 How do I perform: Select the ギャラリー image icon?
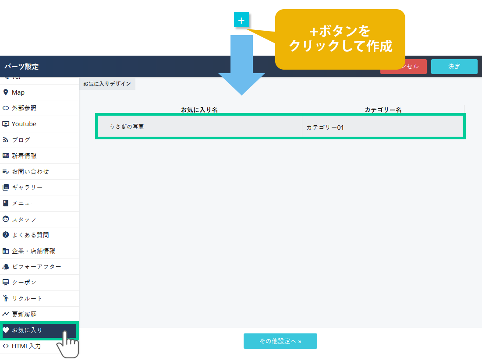tap(6, 188)
